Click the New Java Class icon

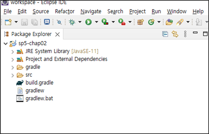coord(151,22)
